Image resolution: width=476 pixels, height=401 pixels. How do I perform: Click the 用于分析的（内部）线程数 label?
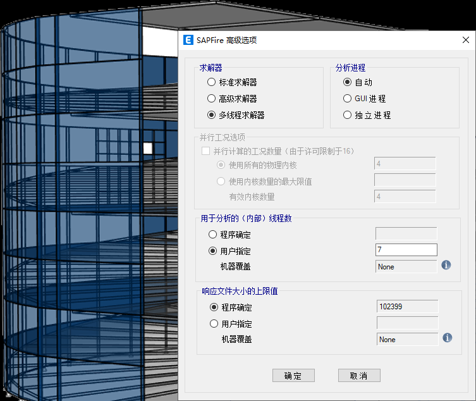(246, 218)
